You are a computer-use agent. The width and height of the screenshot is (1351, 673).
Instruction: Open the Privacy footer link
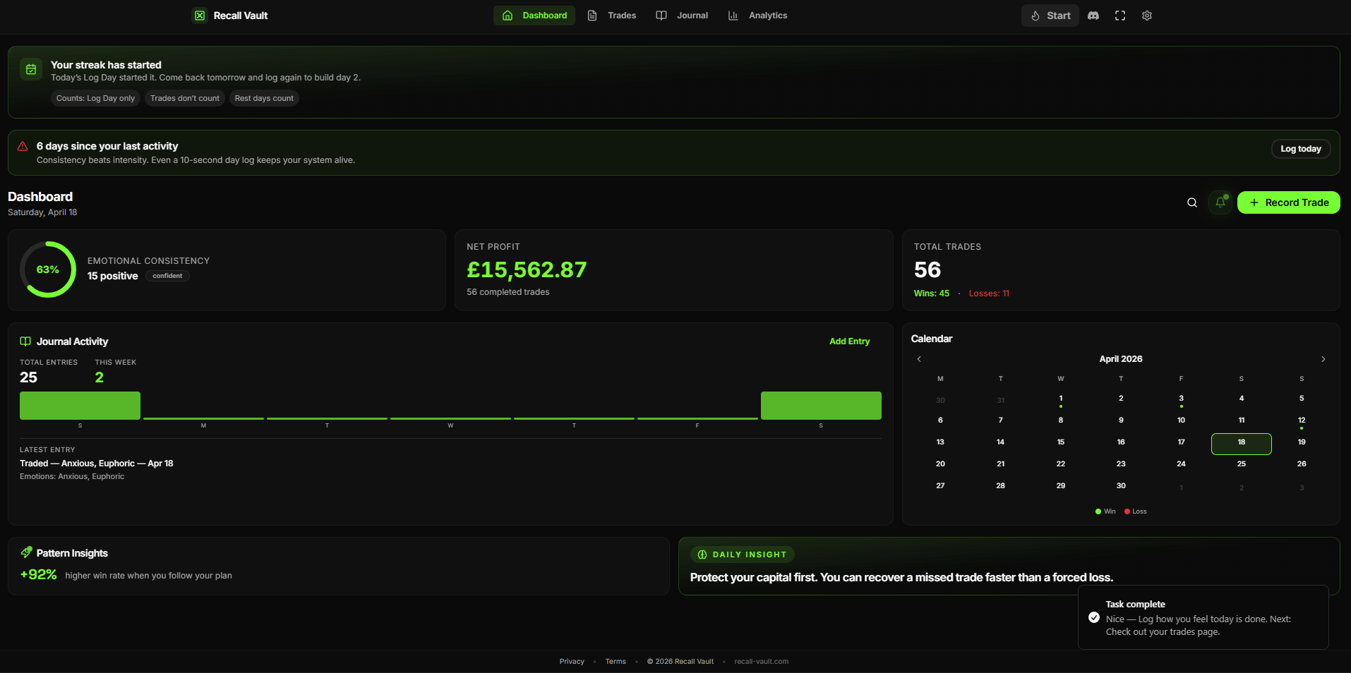coord(572,662)
